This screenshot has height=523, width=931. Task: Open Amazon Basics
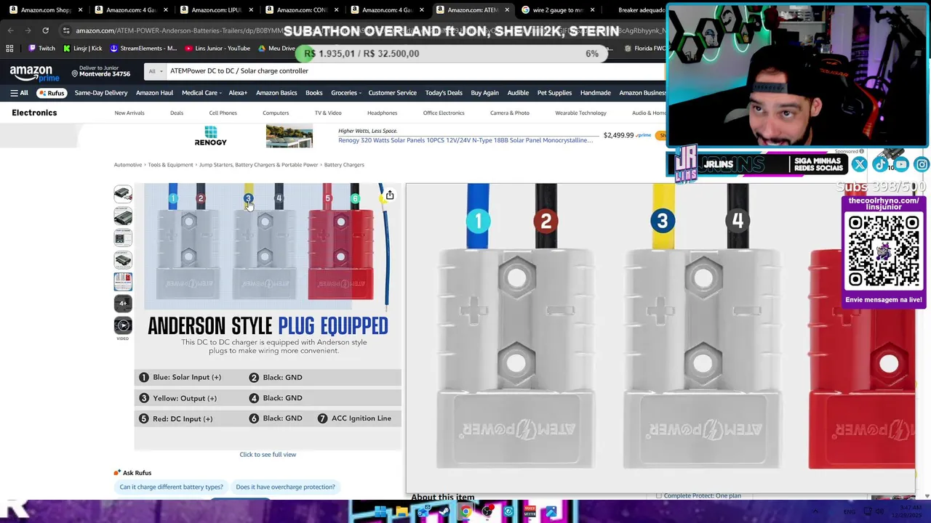[x=276, y=93]
